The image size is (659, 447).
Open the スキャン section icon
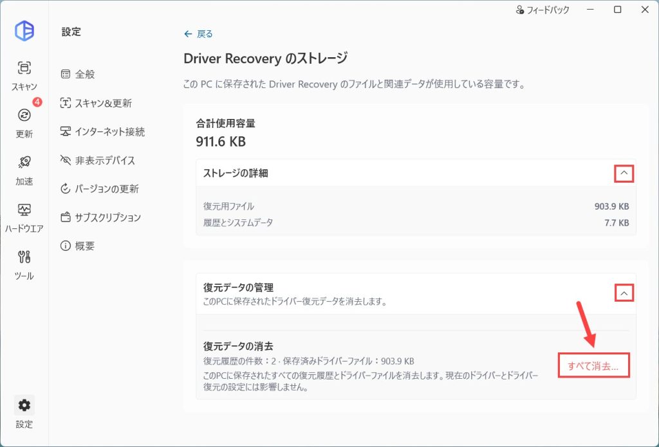pos(24,68)
